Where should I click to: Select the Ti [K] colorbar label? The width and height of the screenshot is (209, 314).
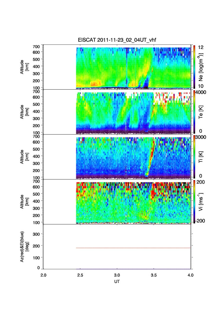pyautogui.click(x=201, y=157)
